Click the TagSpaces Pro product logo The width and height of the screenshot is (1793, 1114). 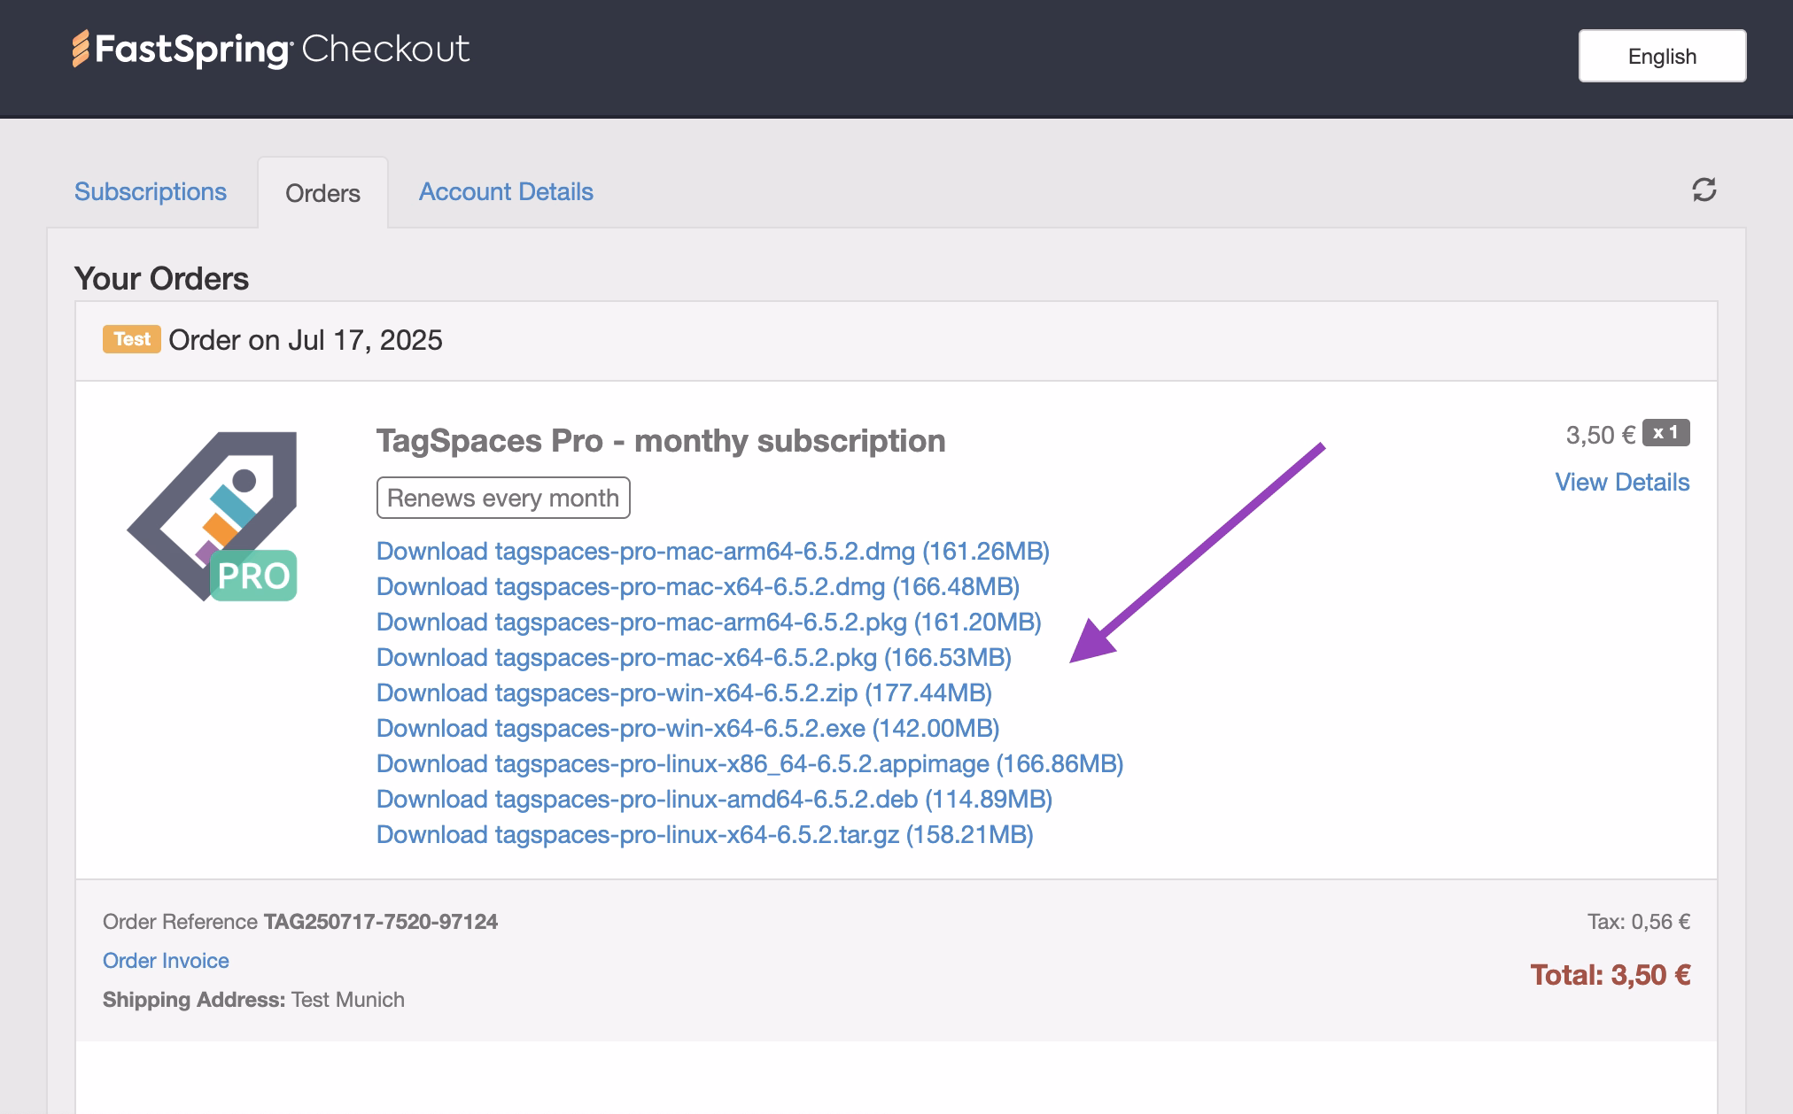213,516
